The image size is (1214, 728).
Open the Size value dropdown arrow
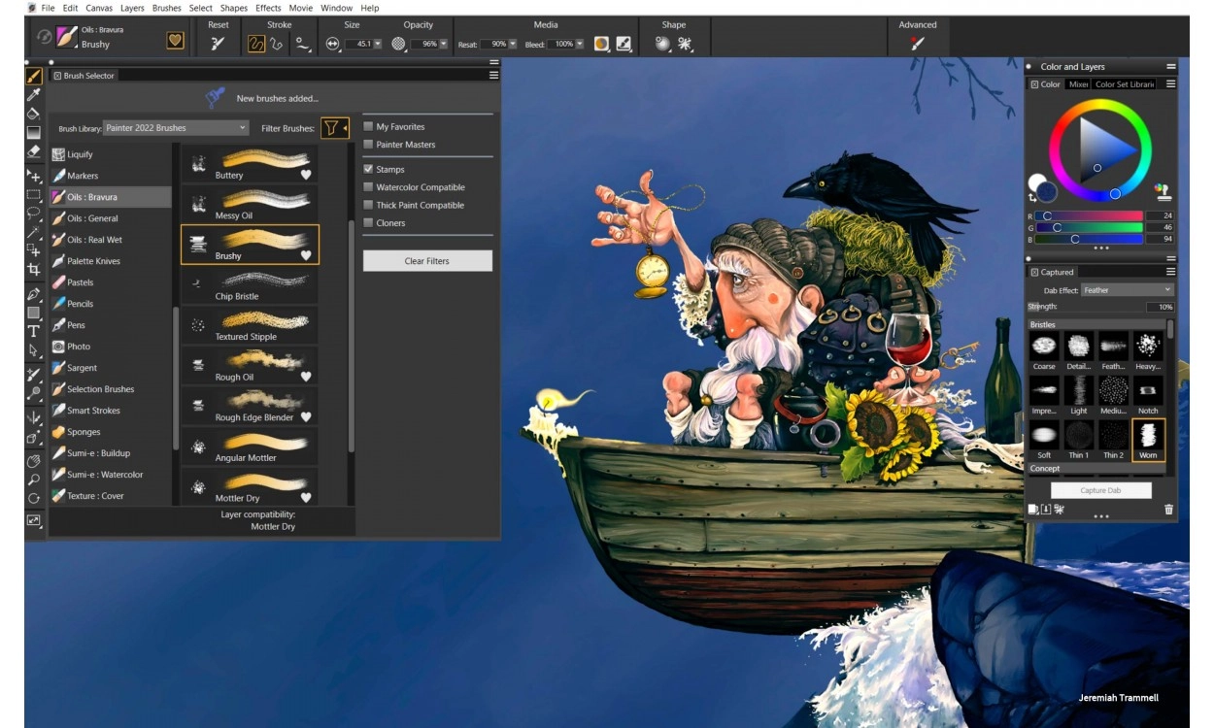point(378,44)
